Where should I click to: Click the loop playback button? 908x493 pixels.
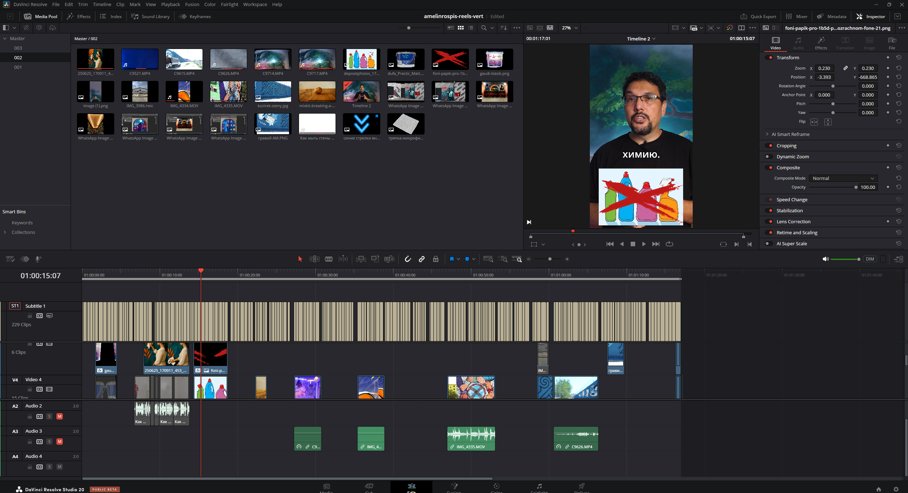point(669,244)
